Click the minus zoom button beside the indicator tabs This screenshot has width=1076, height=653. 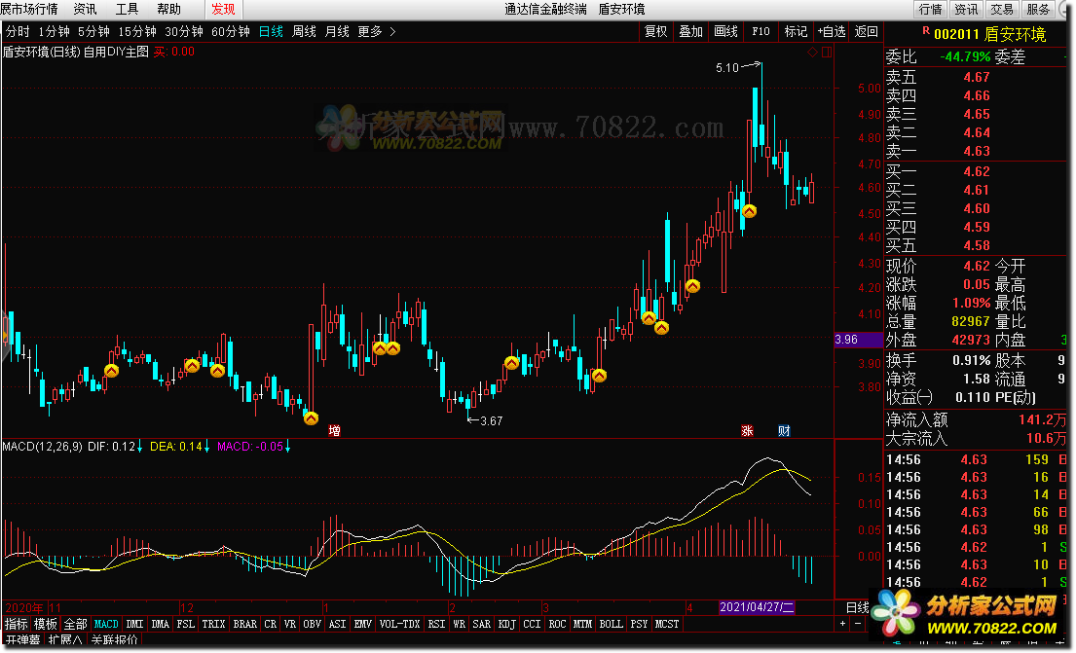tap(857, 624)
